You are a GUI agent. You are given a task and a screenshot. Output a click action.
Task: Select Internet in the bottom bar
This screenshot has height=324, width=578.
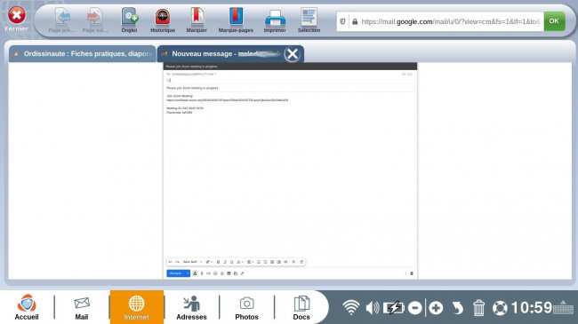click(137, 307)
